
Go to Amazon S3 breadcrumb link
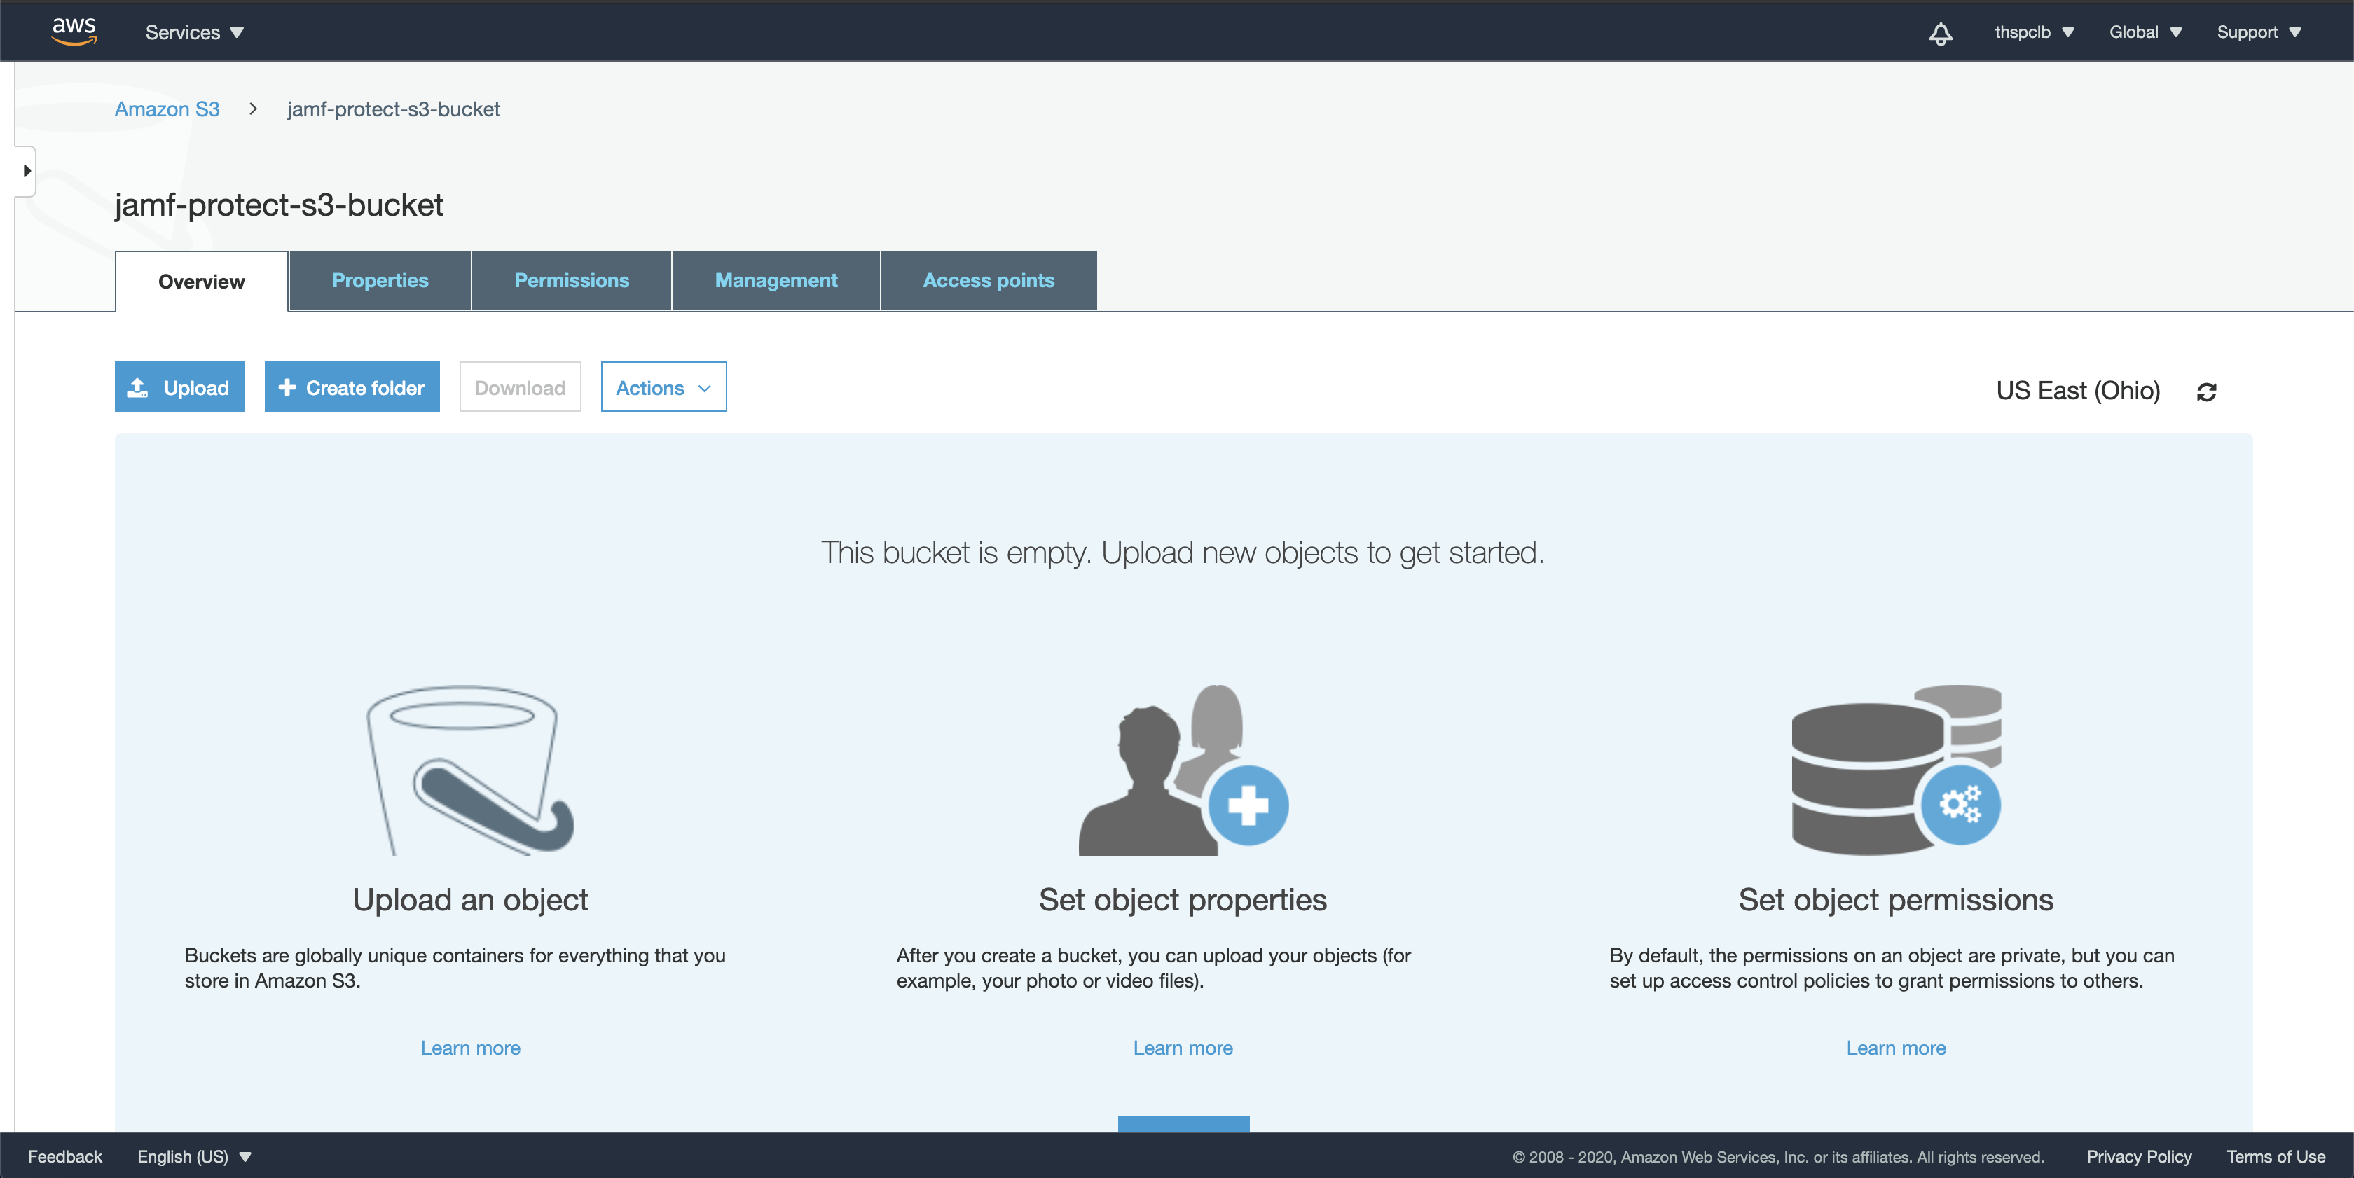167,109
